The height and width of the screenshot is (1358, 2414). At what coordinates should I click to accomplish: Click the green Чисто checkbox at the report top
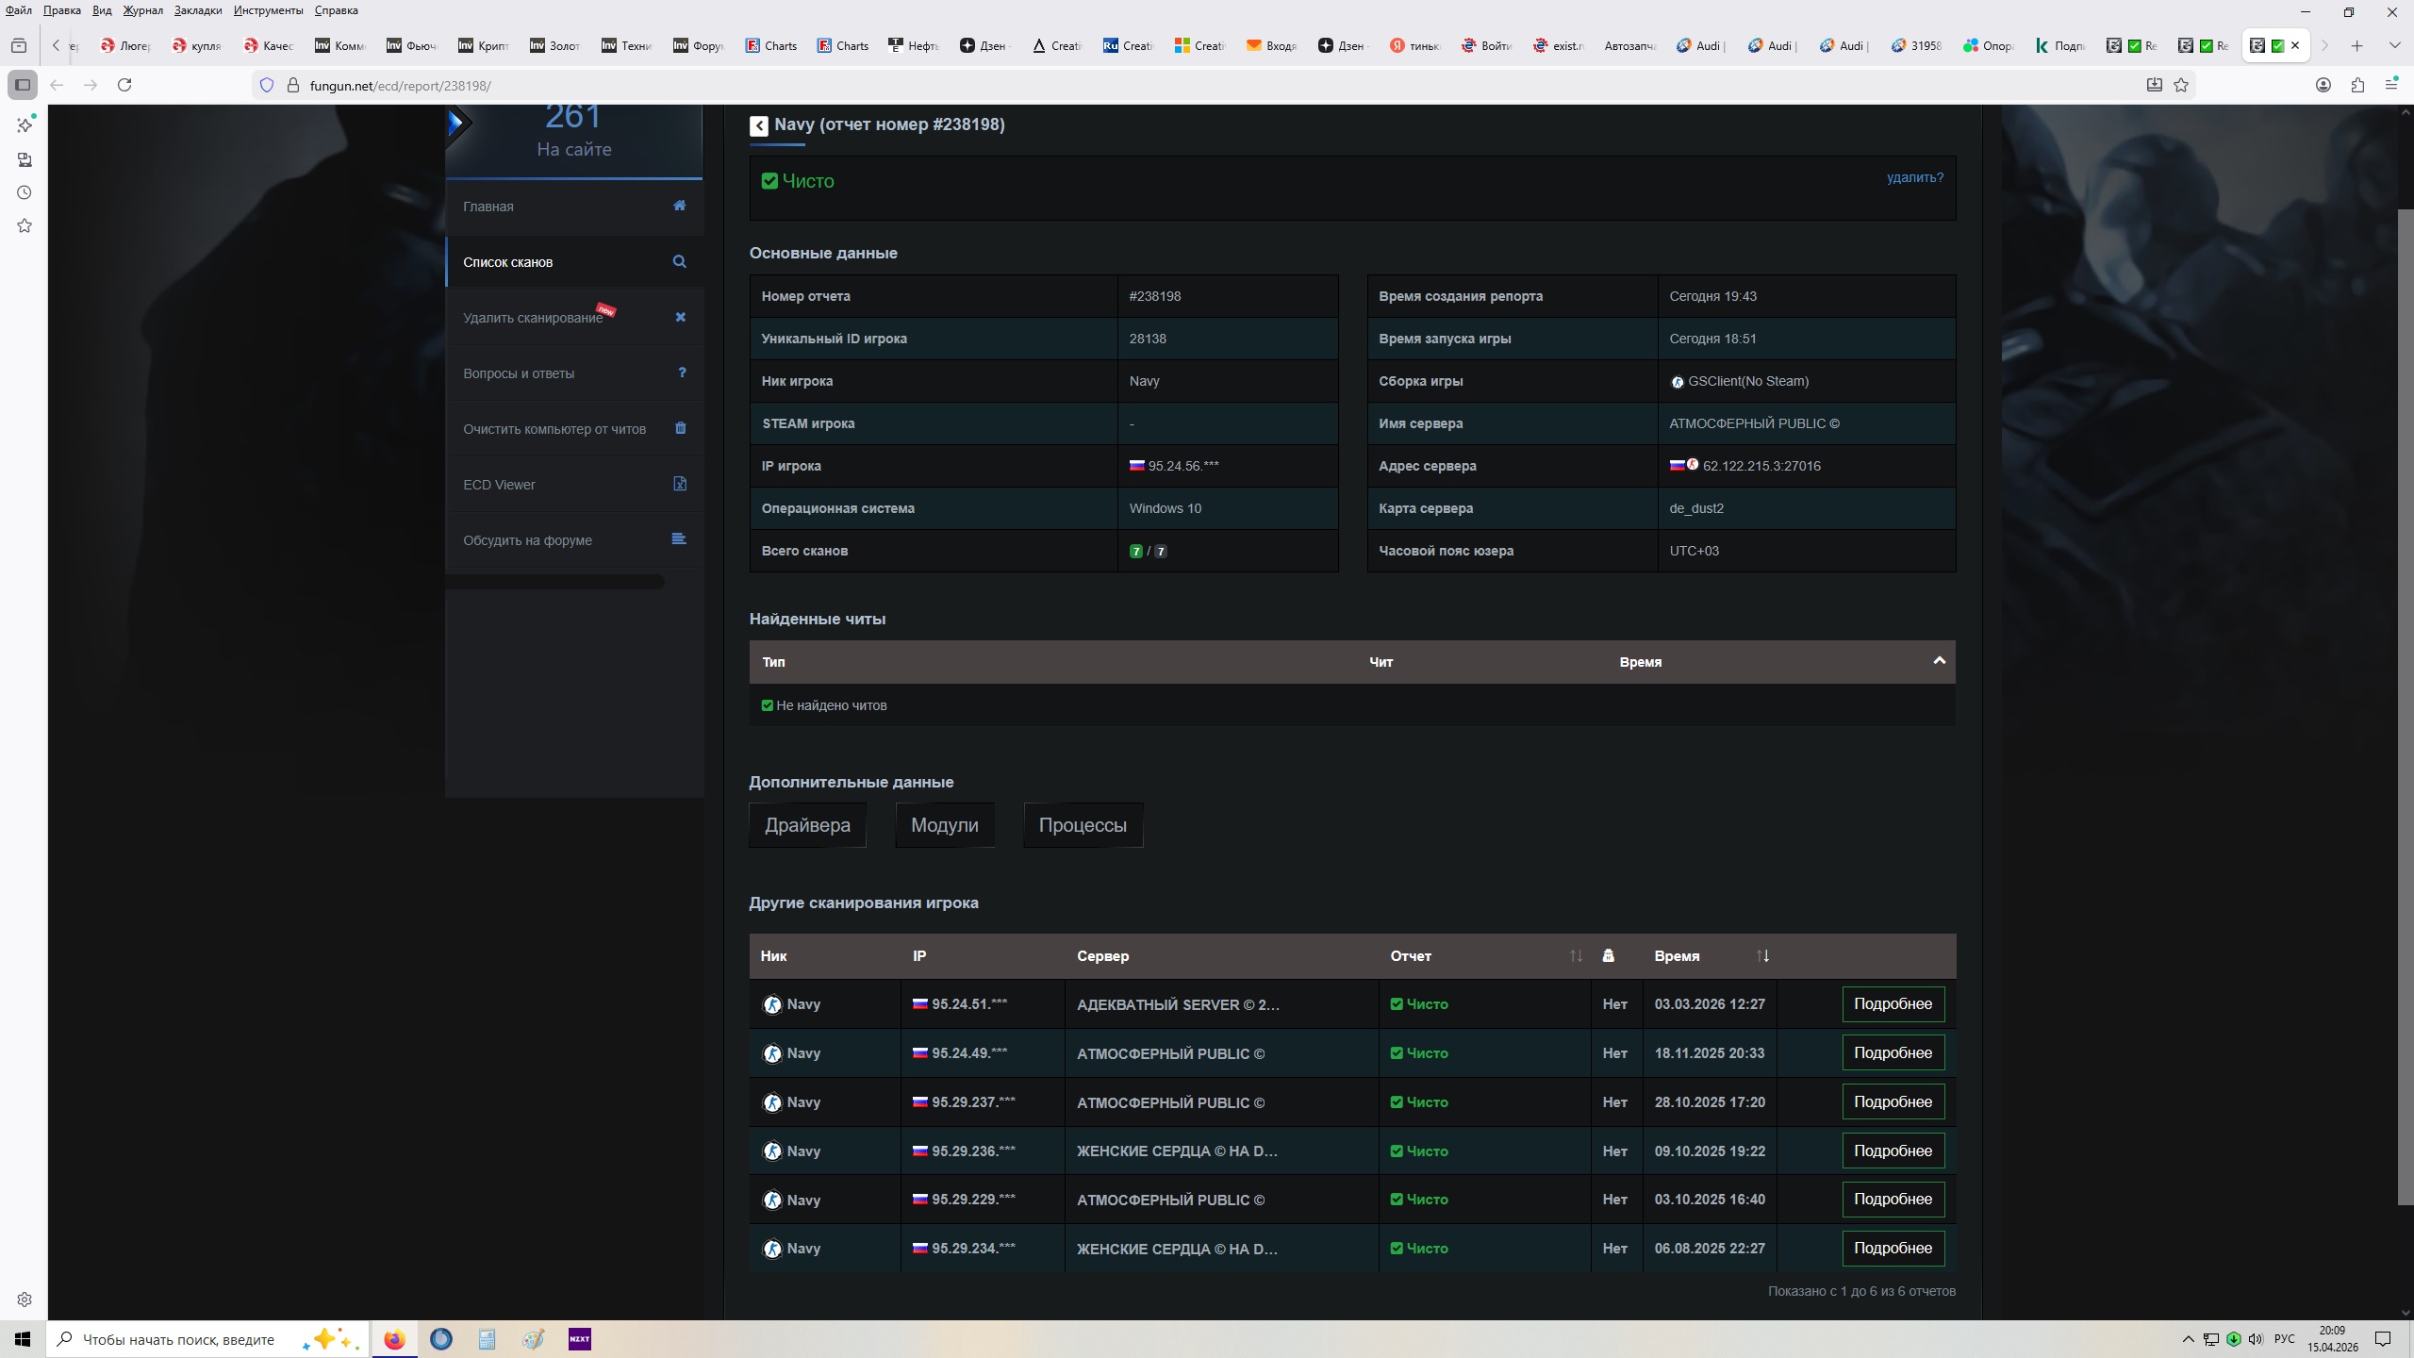[769, 181]
